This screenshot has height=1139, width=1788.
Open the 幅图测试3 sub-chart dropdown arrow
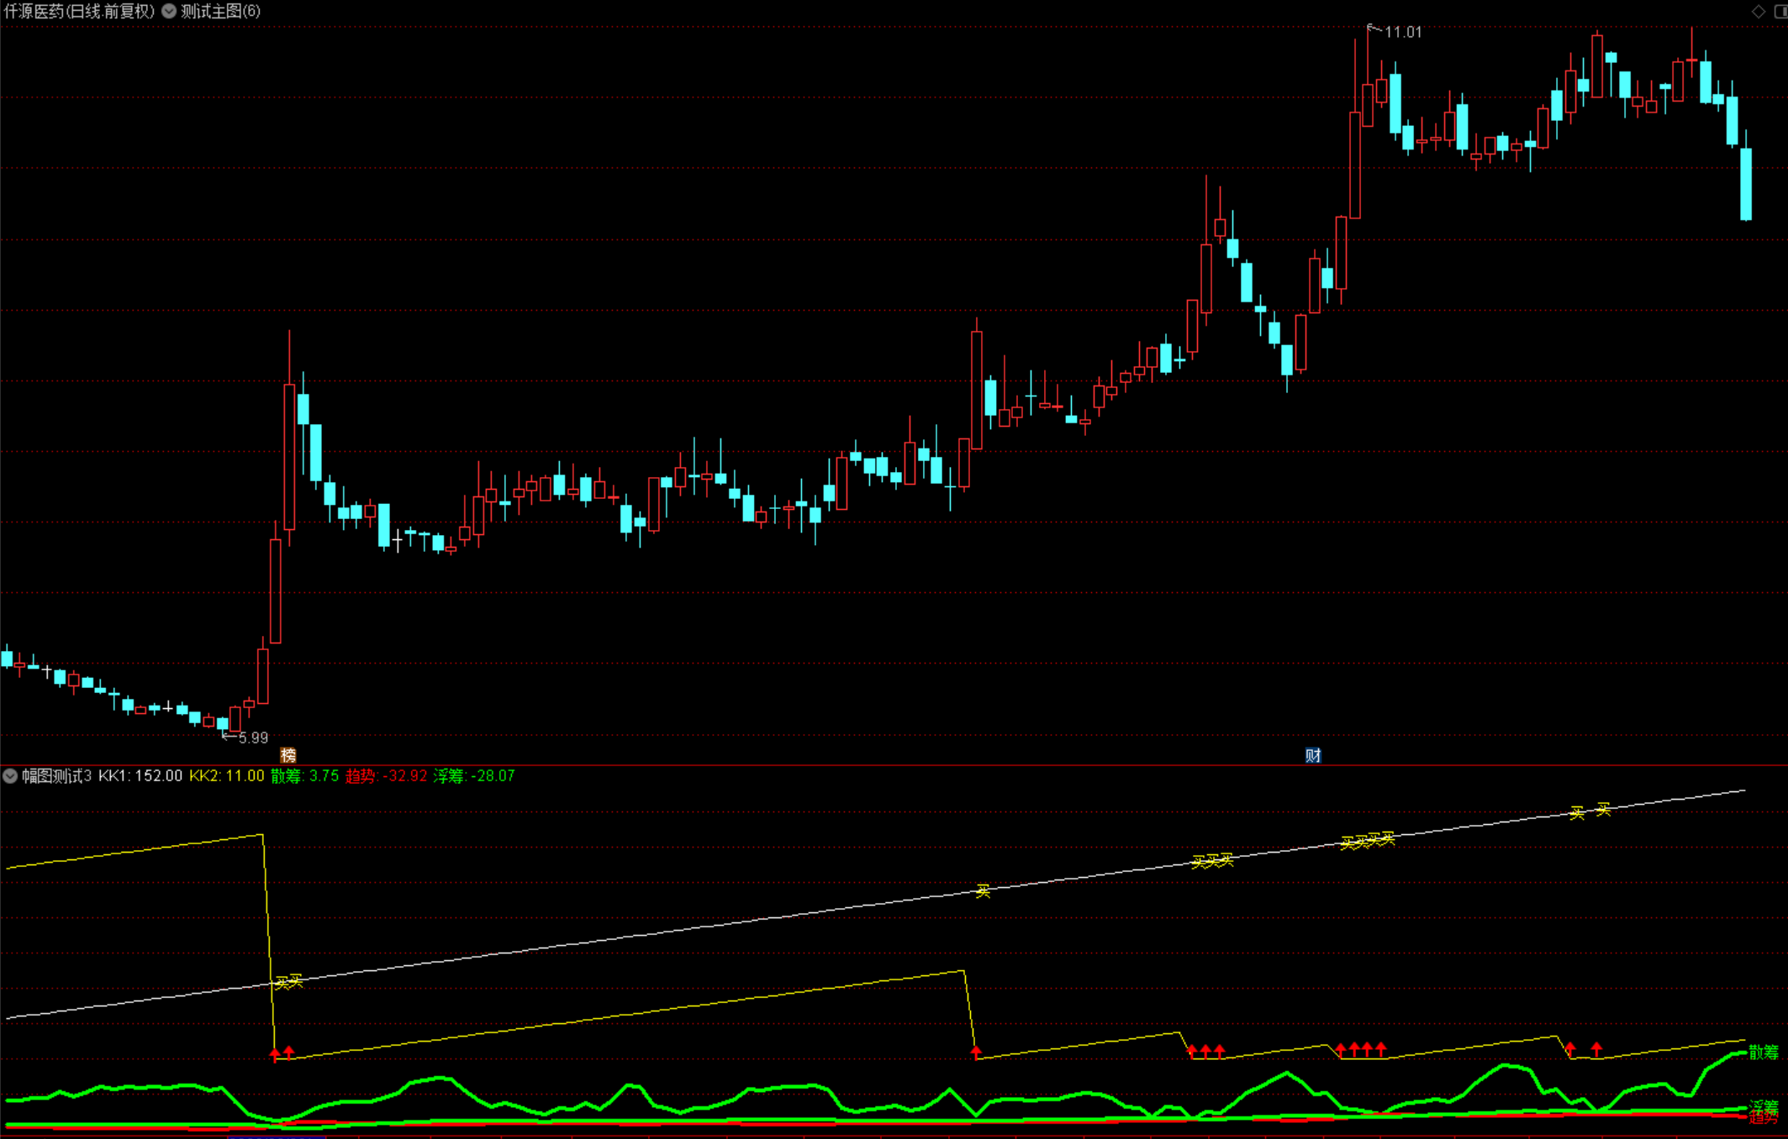pos(10,776)
